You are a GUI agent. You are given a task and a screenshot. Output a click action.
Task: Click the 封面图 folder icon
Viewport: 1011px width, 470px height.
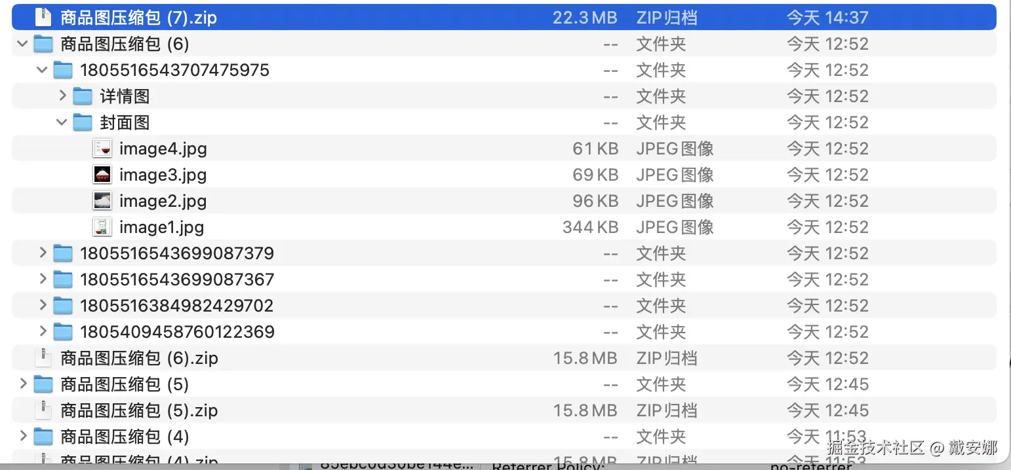[82, 122]
